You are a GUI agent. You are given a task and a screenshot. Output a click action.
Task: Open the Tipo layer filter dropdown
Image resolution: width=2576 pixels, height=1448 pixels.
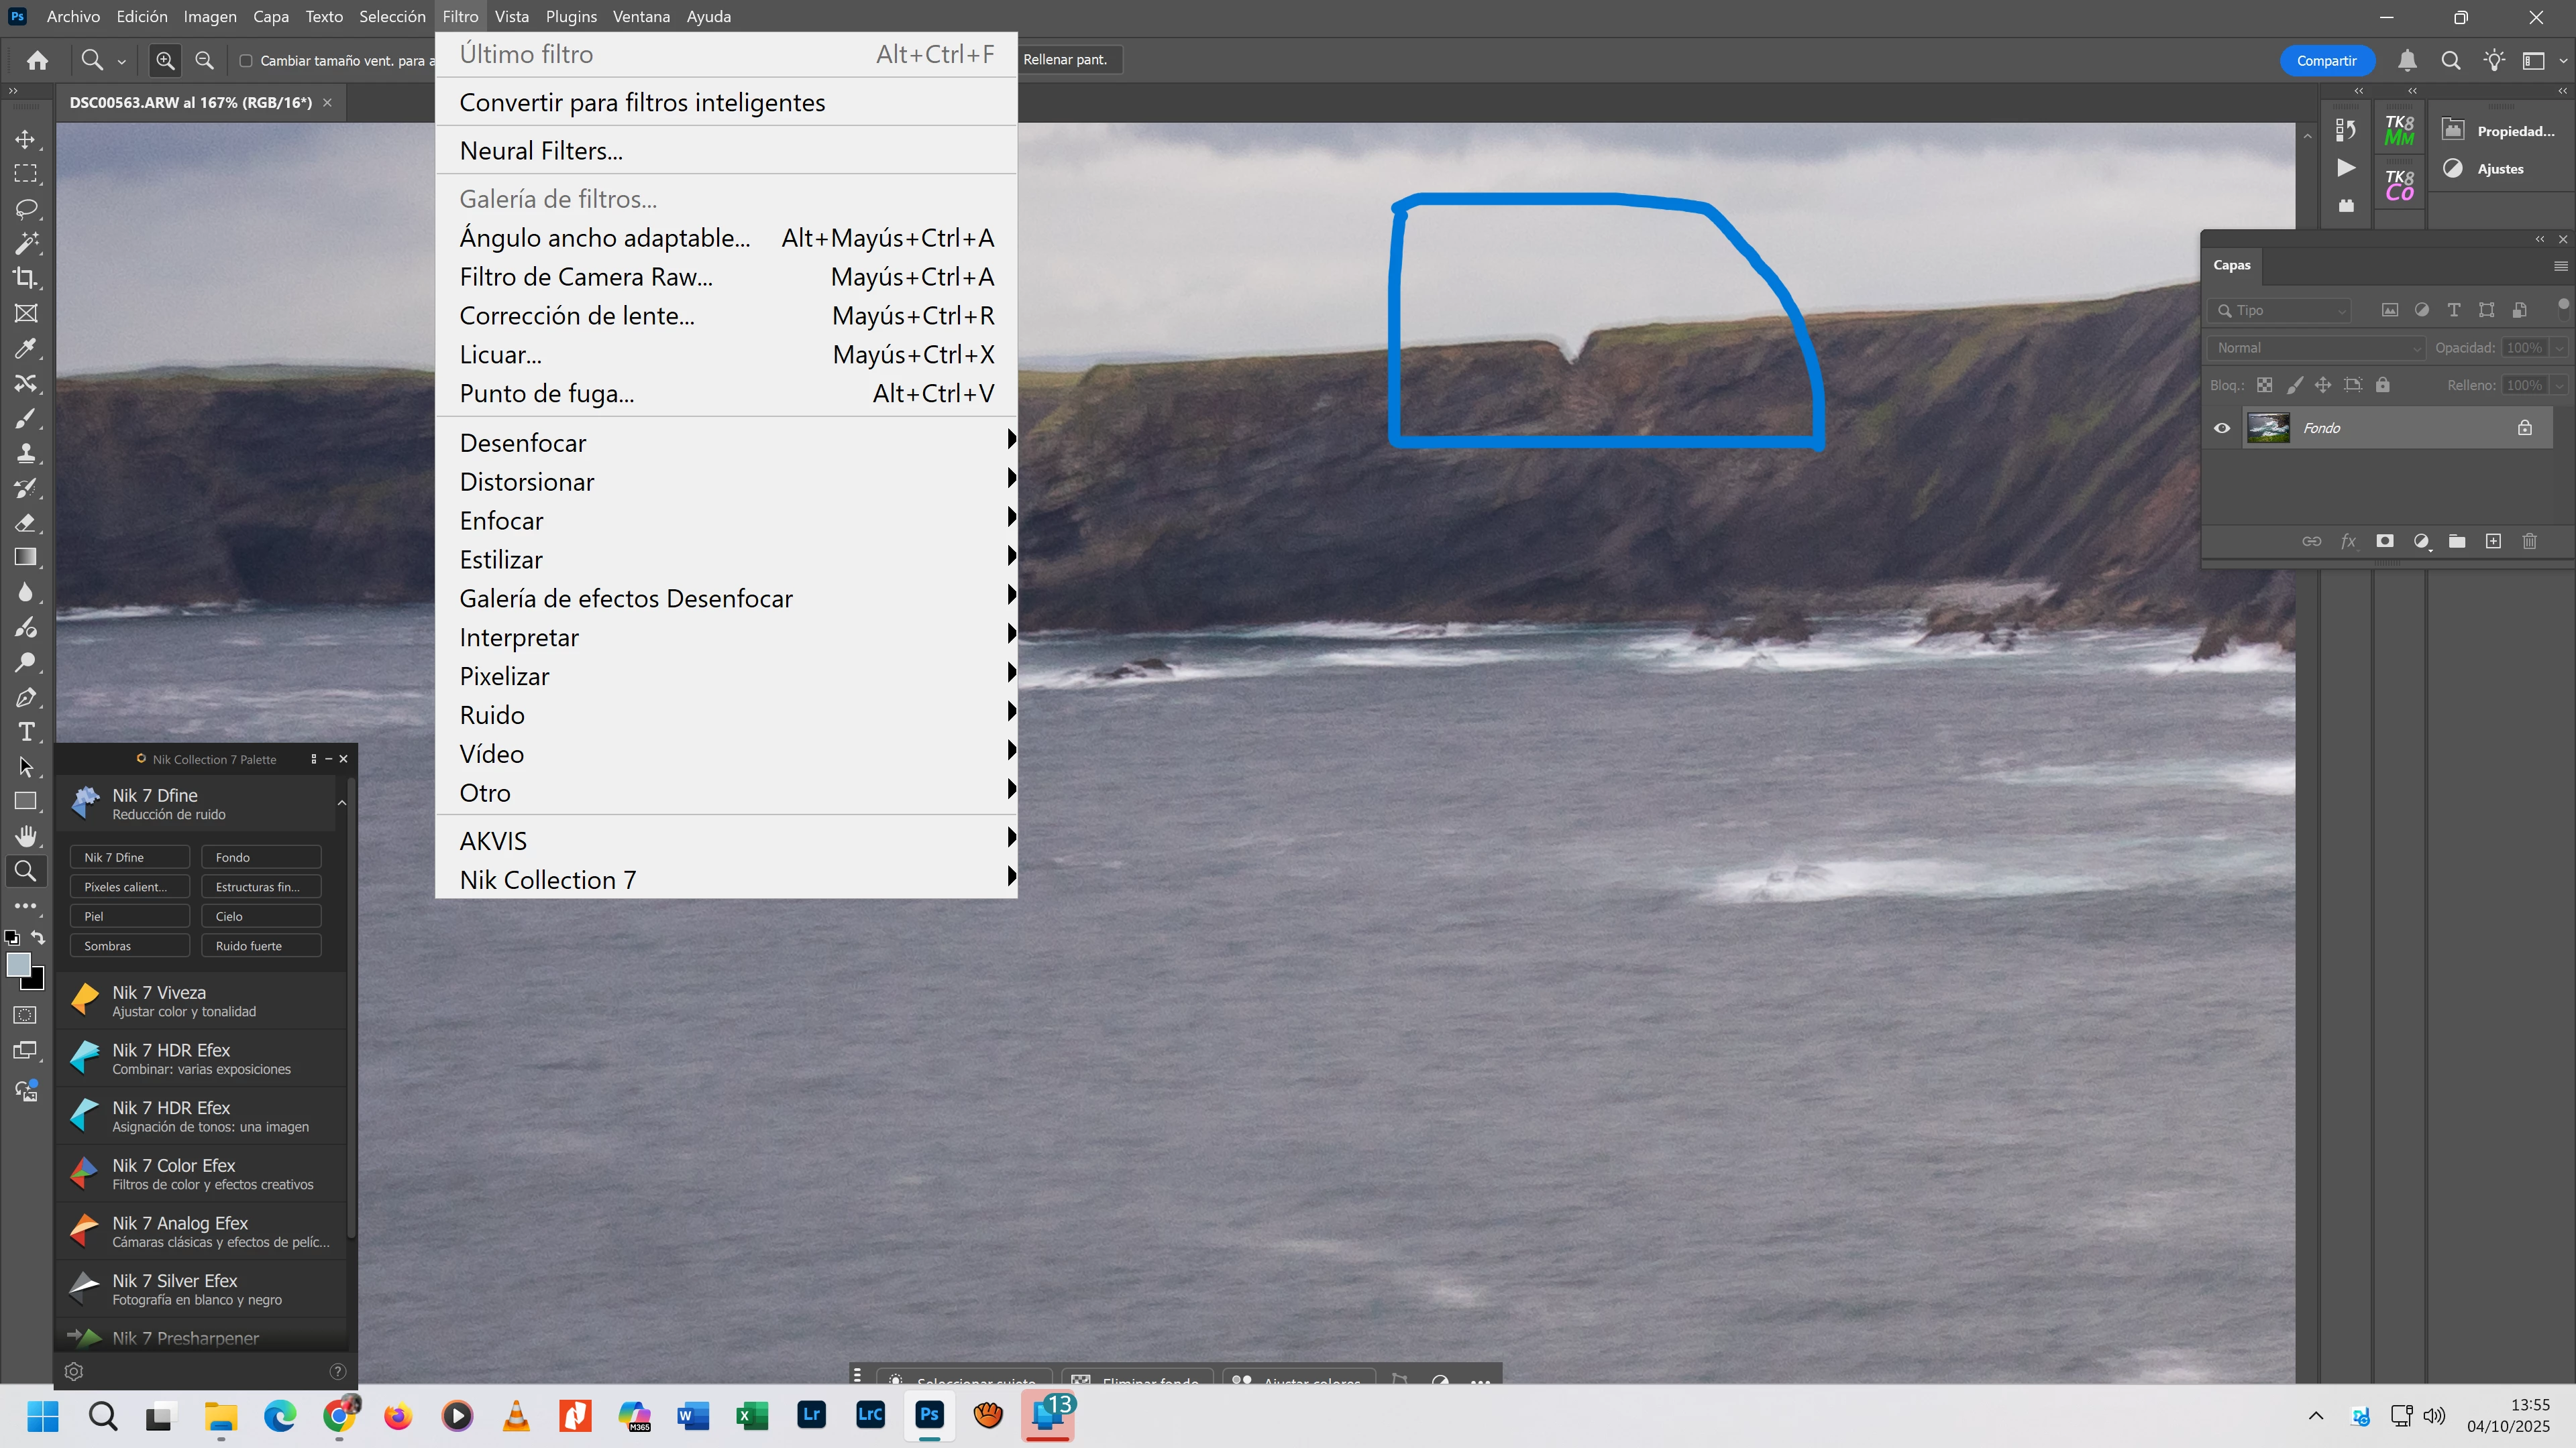[x=2279, y=311]
